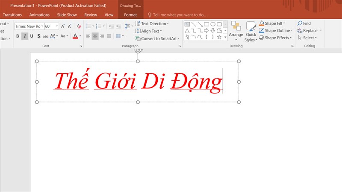342x192 pixels.
Task: Select the elbow arrow connector shape
Action: coord(200,31)
